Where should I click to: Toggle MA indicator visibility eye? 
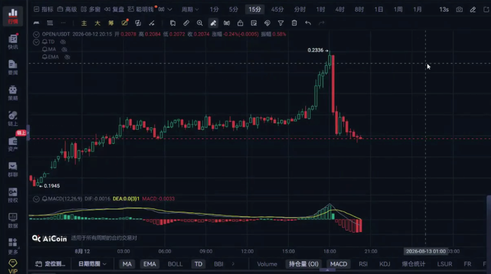click(x=64, y=49)
